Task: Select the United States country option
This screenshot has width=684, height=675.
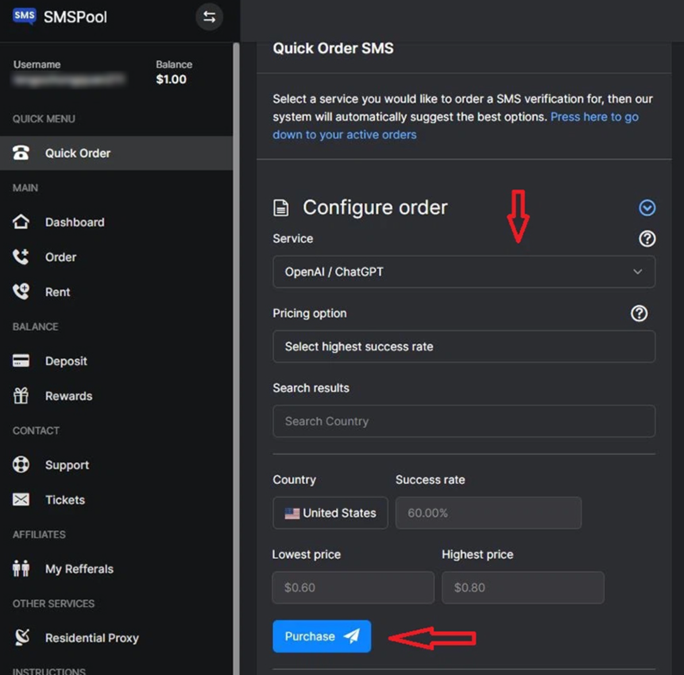Action: pyautogui.click(x=330, y=513)
